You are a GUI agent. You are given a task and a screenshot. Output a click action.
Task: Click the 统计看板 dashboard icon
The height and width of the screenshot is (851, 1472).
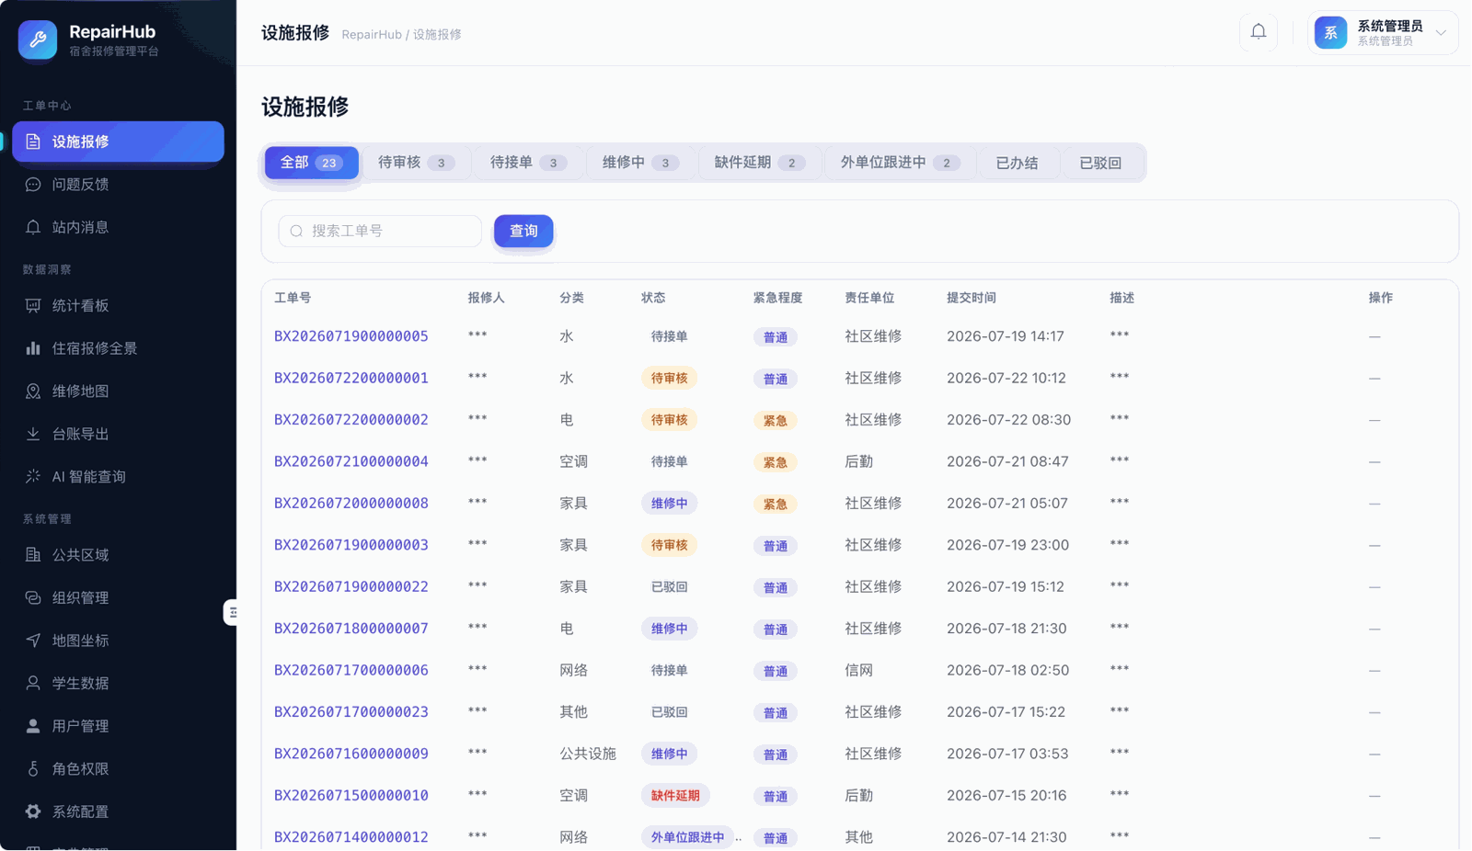pyautogui.click(x=33, y=306)
